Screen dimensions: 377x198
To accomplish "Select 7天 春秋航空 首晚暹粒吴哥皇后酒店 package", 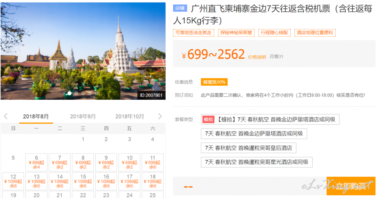I will [249, 148].
